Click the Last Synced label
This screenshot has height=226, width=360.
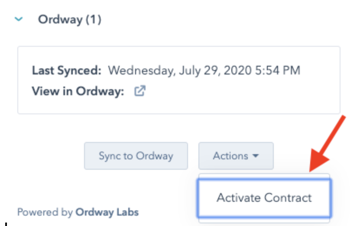[x=67, y=70]
